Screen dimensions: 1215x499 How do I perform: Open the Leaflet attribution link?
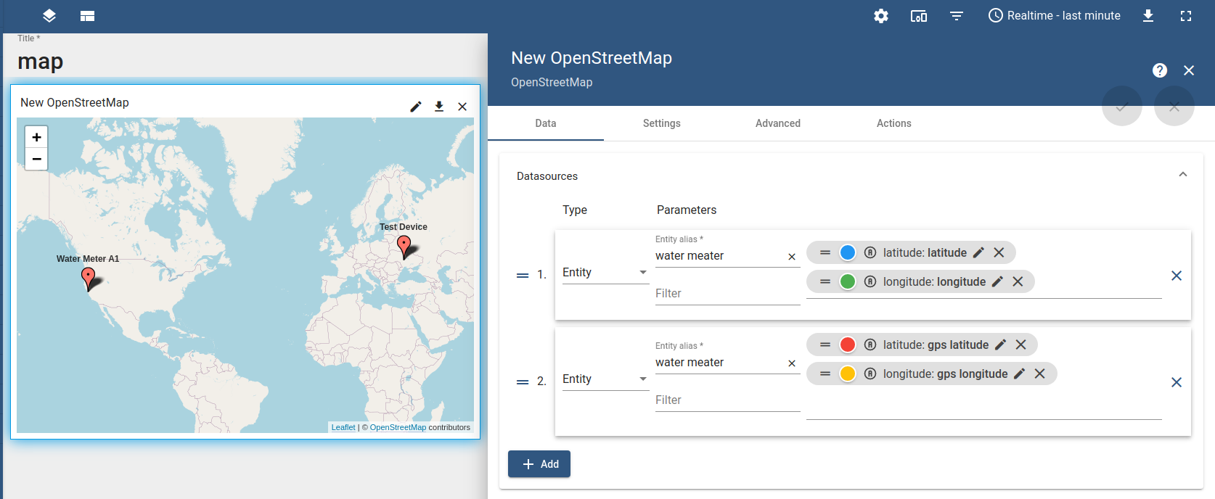343,427
